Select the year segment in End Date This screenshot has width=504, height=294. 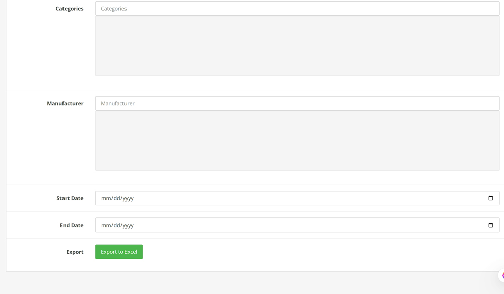point(128,225)
